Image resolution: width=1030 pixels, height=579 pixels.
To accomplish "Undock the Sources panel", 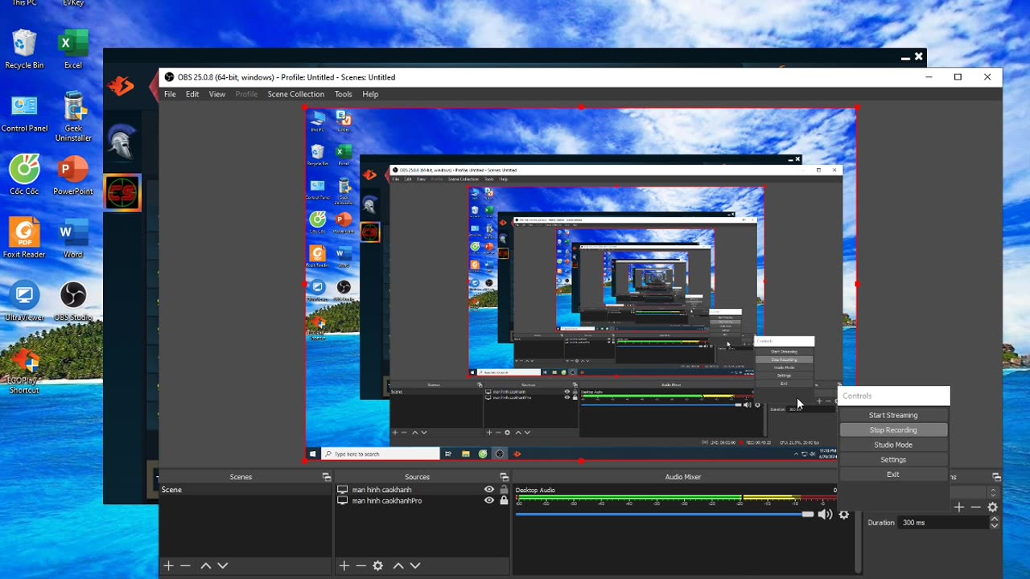I will click(x=504, y=477).
